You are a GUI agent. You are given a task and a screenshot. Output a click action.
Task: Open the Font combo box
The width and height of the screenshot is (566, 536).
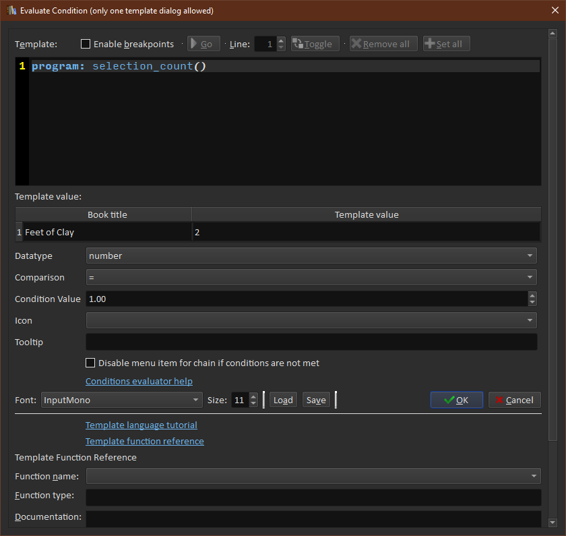(x=122, y=400)
